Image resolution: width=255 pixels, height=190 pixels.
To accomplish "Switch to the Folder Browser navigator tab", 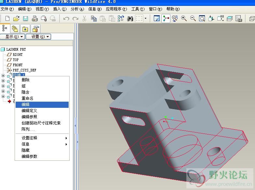I will pyautogui.click(x=15, y=29).
